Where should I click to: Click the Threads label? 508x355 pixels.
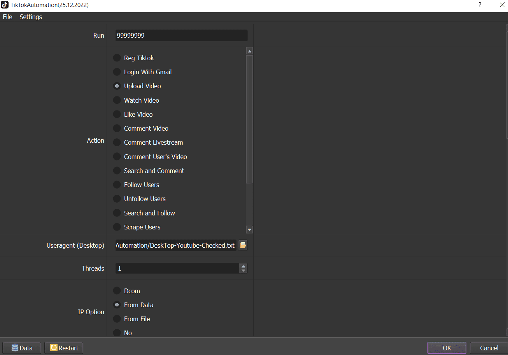pos(93,268)
